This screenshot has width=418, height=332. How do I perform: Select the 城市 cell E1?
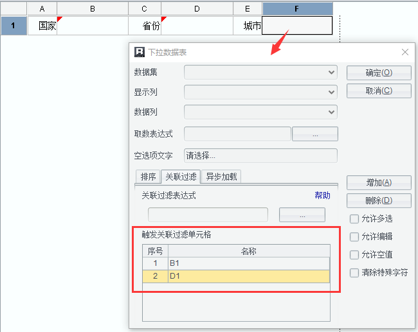[248, 26]
